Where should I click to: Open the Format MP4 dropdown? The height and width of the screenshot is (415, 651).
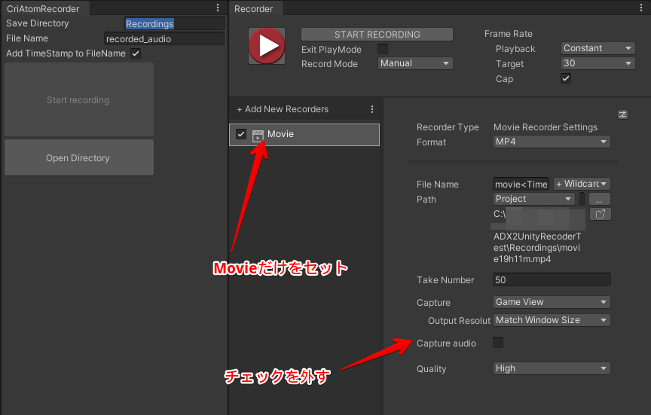(x=552, y=142)
